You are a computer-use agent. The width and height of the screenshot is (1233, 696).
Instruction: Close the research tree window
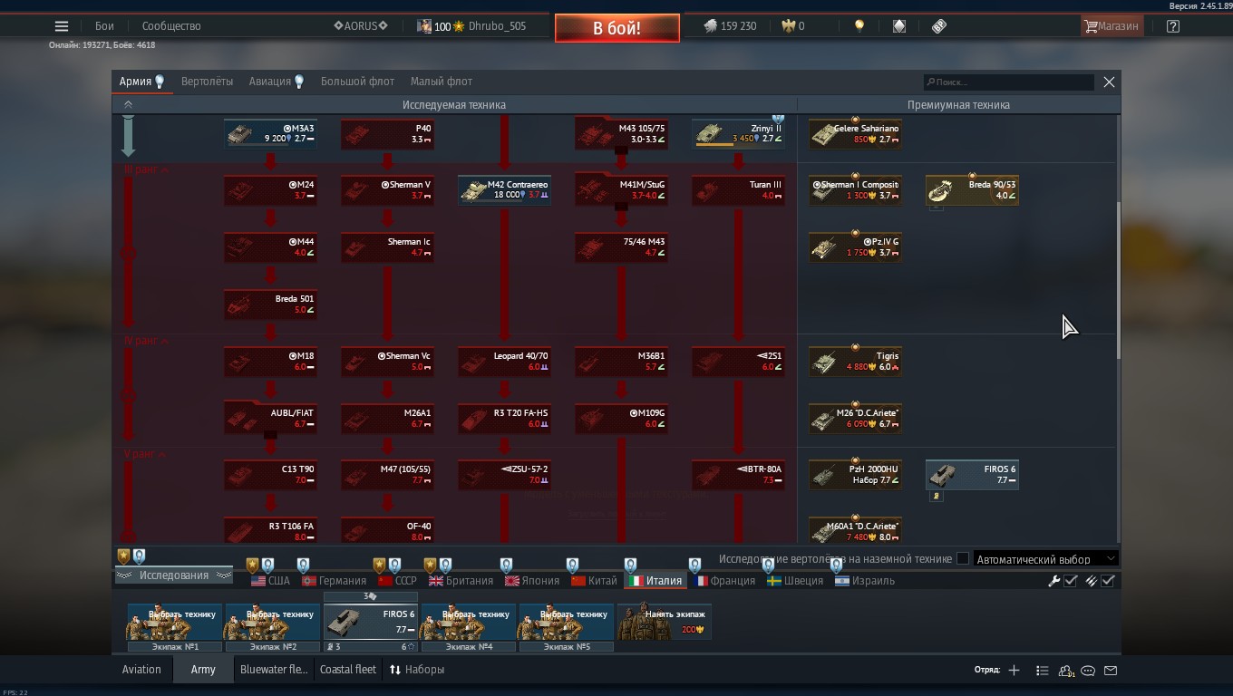point(1109,82)
